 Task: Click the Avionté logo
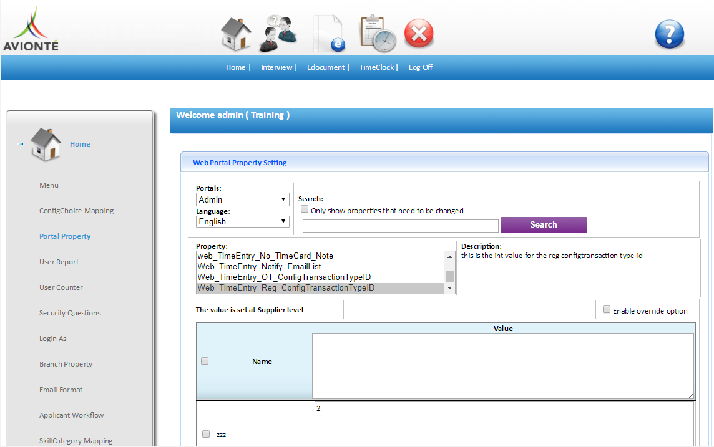tap(31, 29)
